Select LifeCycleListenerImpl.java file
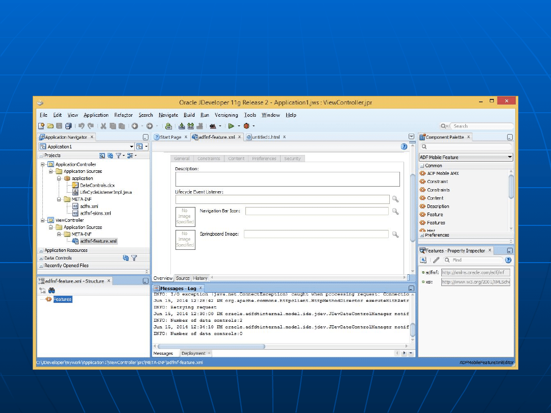This screenshot has height=413, width=551. [x=106, y=192]
